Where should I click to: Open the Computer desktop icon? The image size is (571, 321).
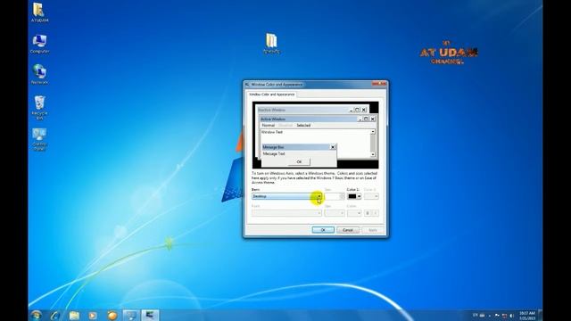(39, 44)
